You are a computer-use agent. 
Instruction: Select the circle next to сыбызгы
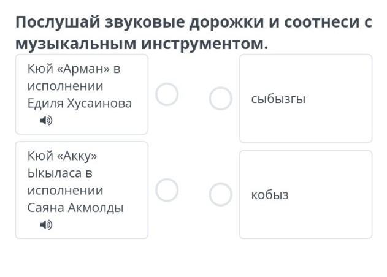(x=221, y=98)
